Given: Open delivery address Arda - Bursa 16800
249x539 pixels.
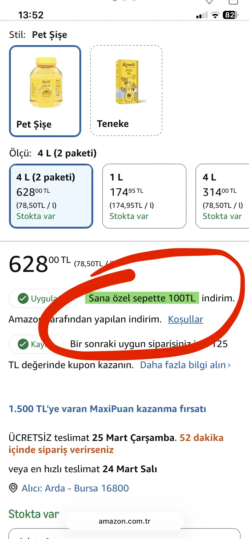Looking at the screenshot, I should click(75, 488).
